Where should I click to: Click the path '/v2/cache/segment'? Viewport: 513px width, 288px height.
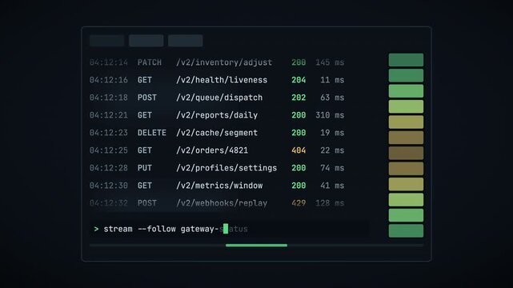point(217,133)
